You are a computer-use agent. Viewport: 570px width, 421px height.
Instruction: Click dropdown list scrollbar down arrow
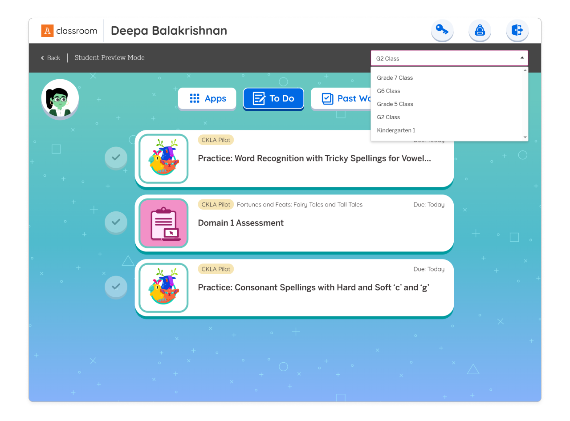pyautogui.click(x=525, y=137)
